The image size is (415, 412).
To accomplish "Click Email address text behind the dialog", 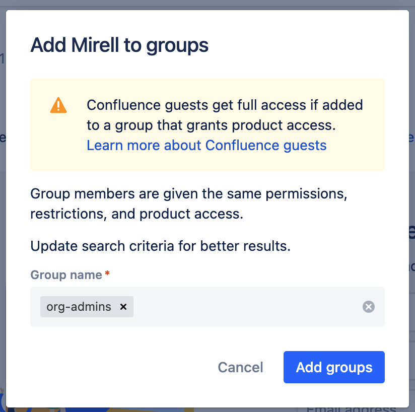I will click(x=351, y=409).
